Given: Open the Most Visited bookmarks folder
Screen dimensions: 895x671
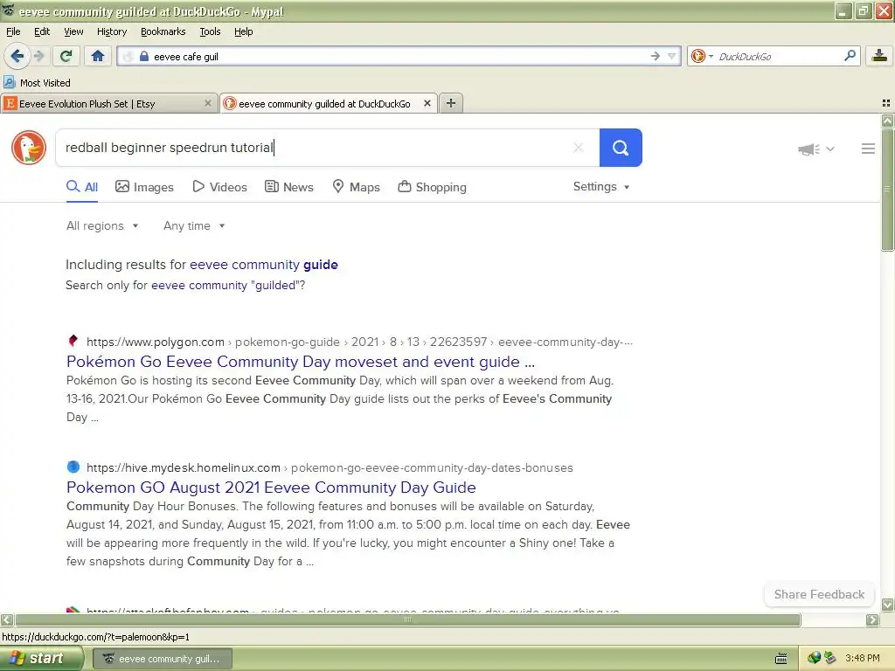Looking at the screenshot, I should coord(37,83).
